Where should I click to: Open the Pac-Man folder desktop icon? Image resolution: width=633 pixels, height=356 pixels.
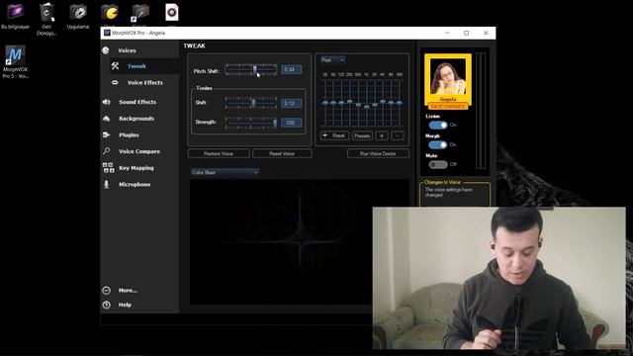[110, 13]
